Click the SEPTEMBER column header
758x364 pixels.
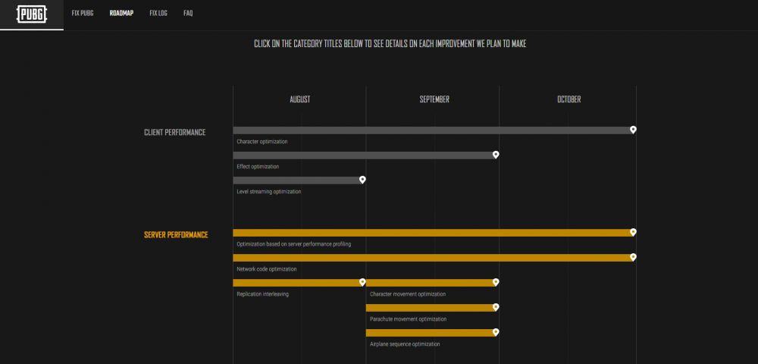coord(434,99)
